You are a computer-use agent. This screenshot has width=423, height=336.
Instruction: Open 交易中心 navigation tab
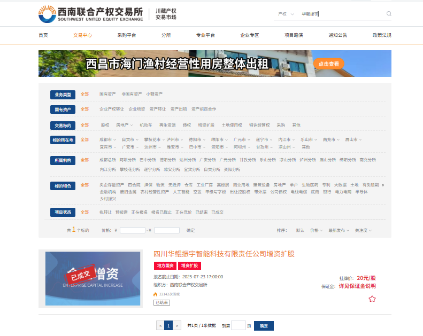tap(82, 35)
